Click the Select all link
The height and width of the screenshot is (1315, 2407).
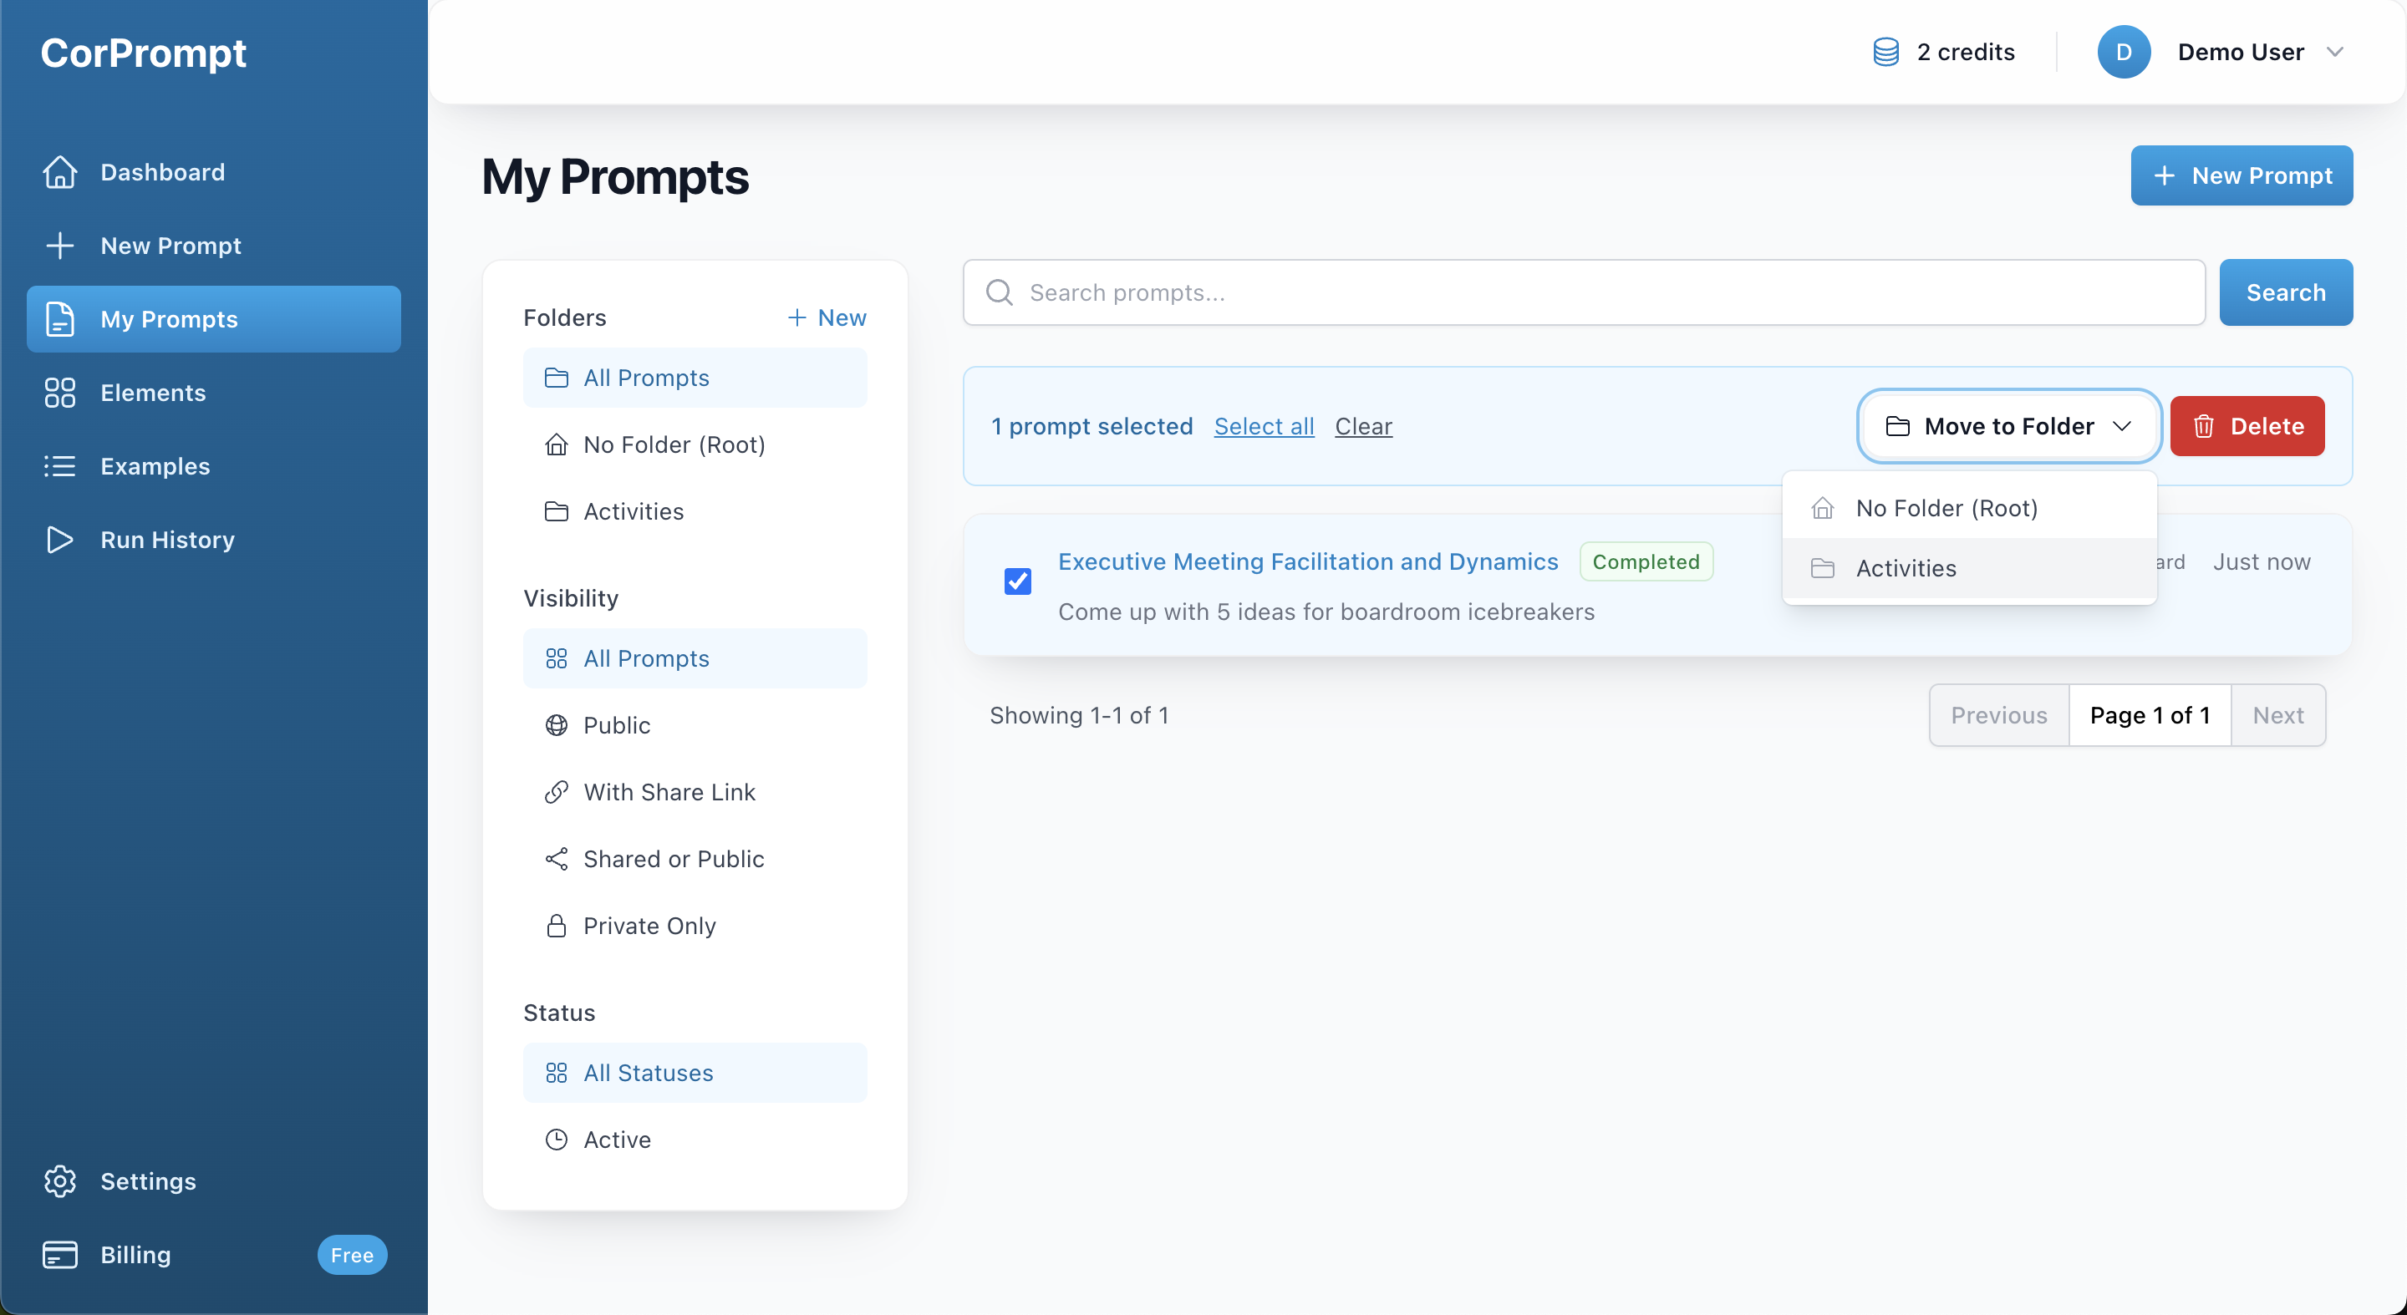(x=1264, y=426)
